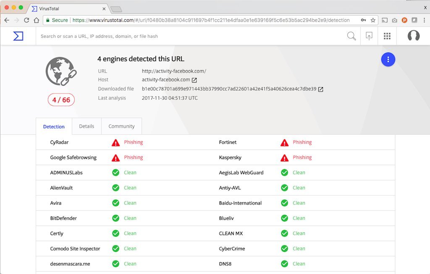Open external link icon beside downloaded file hash

click(321, 89)
